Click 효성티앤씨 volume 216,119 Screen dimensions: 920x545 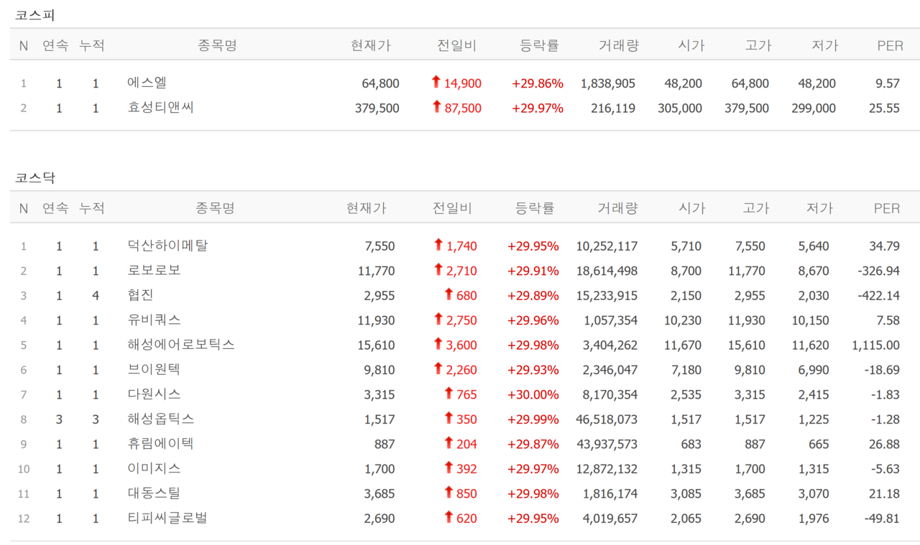pyautogui.click(x=613, y=108)
